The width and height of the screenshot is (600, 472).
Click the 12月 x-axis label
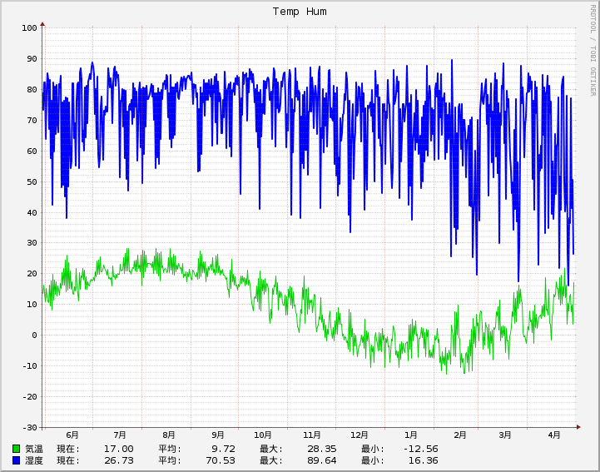tap(360, 435)
